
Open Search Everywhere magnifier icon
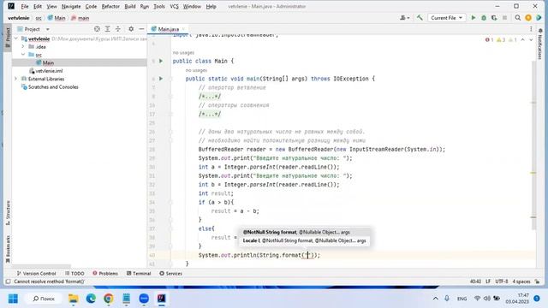[517, 18]
